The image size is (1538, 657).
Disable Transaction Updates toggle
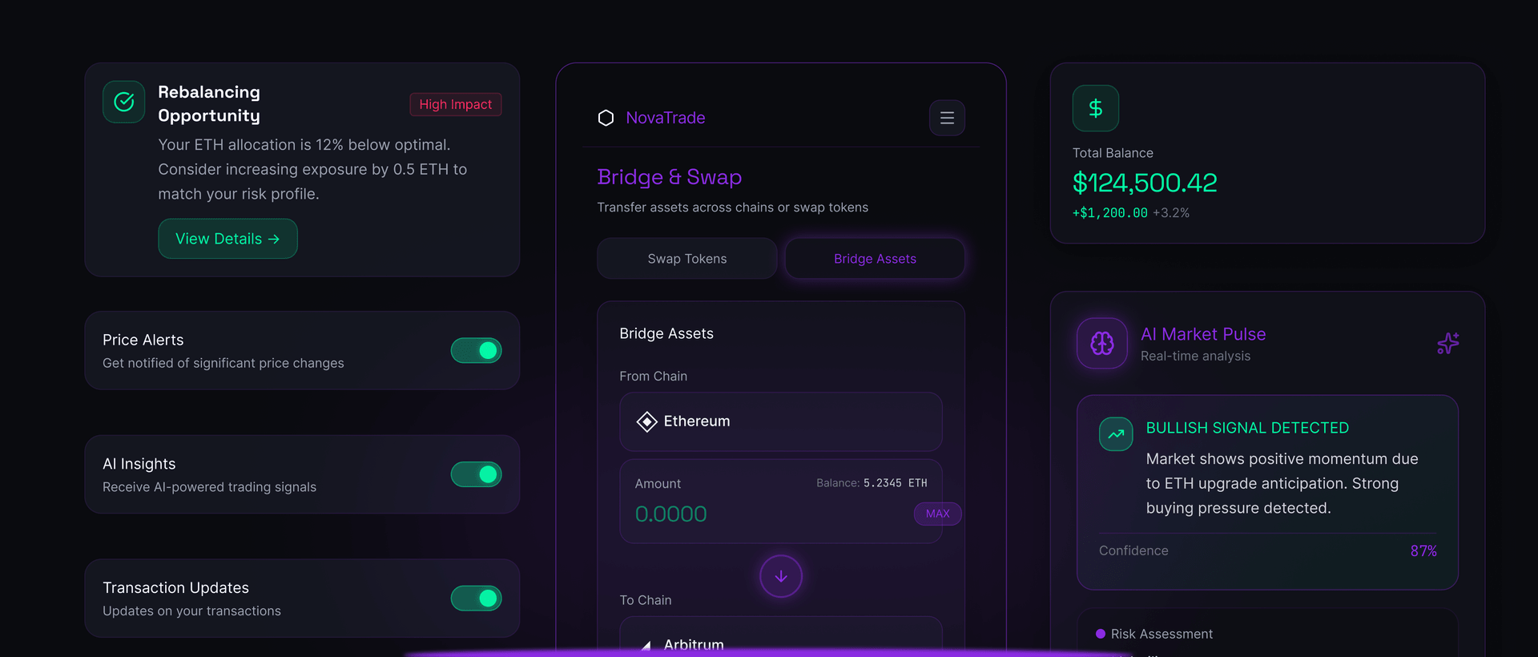pos(477,599)
